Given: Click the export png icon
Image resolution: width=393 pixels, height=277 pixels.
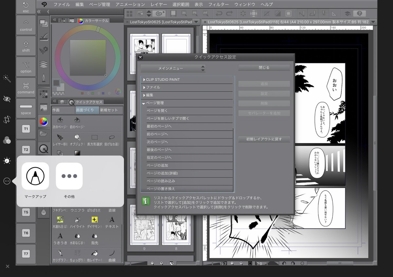Looking at the screenshot, I should [195, 13].
